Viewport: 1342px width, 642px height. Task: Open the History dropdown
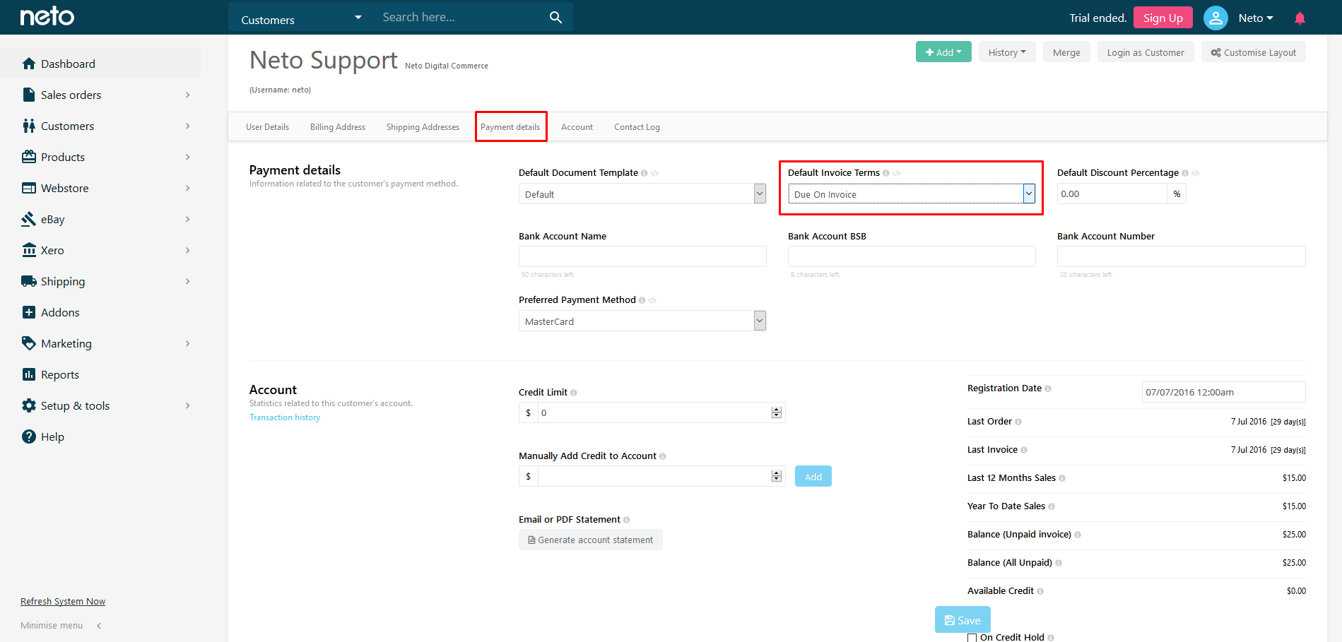1007,52
